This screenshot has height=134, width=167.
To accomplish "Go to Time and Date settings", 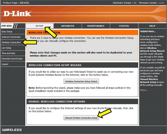I will click(x=13, y=53).
